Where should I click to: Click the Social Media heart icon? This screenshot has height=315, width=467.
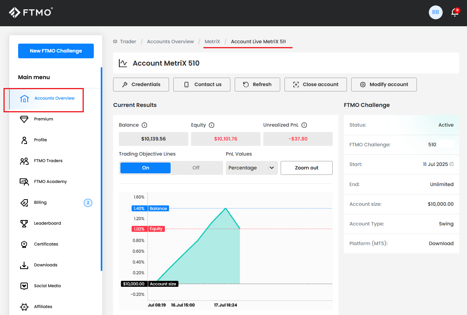(24, 286)
